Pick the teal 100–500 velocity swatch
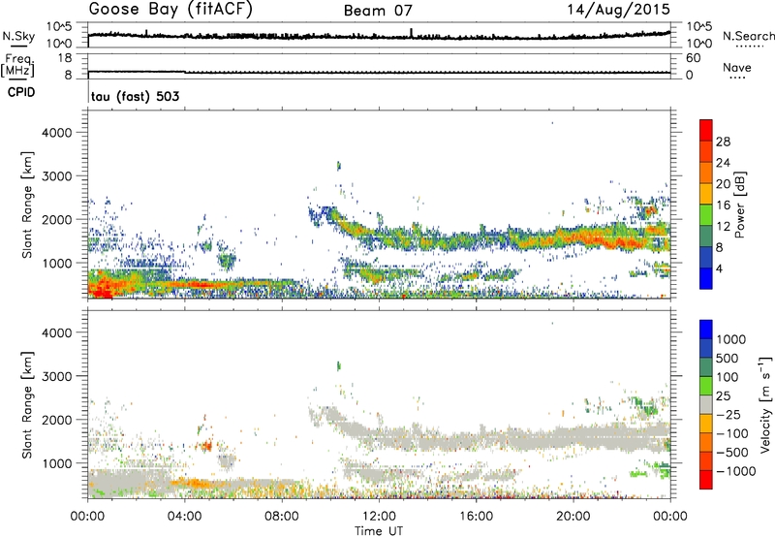Viewport: 775px width, 537px height. pyautogui.click(x=706, y=367)
